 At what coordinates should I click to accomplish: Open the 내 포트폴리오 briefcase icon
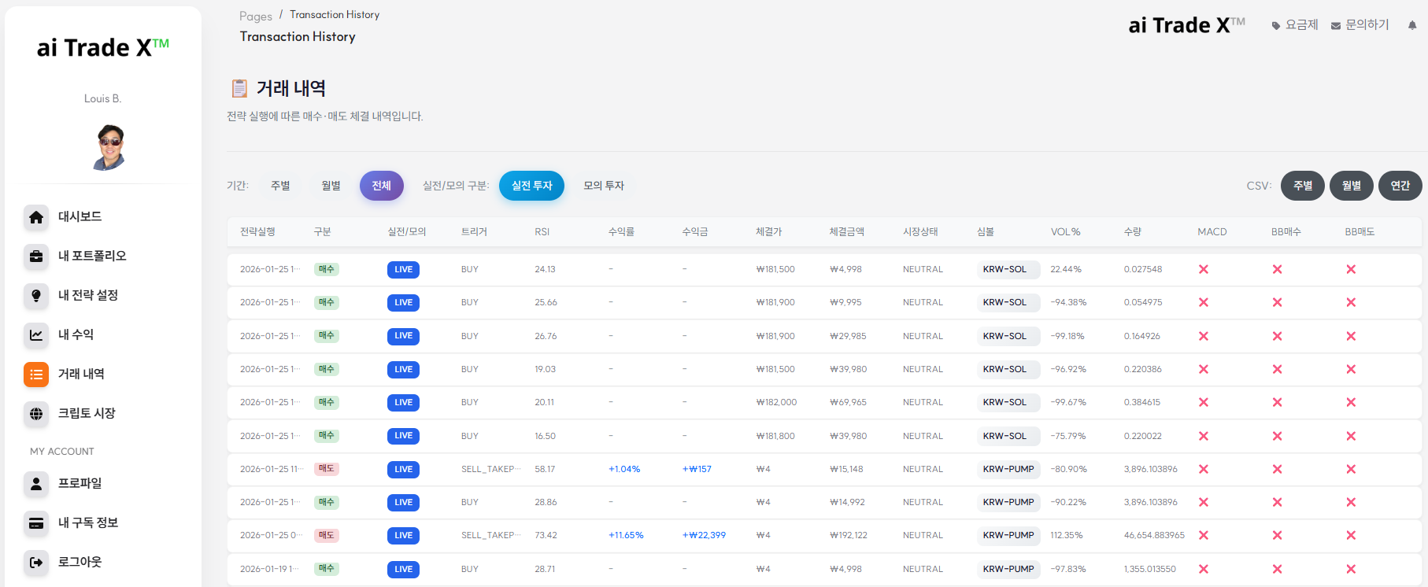click(x=36, y=257)
